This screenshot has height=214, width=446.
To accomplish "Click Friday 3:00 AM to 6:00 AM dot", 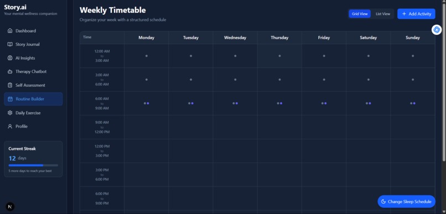I will coord(324,80).
